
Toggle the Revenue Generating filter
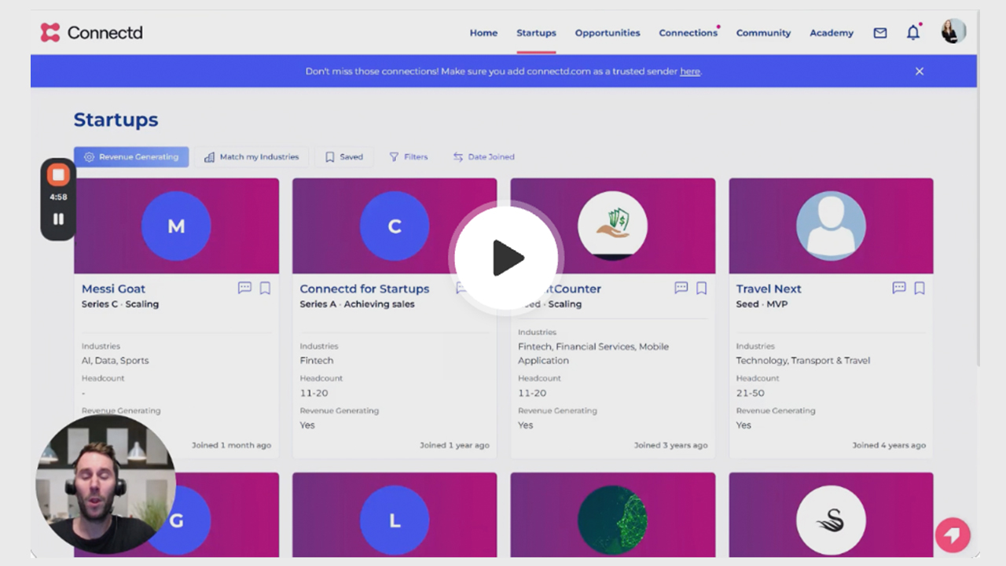tap(131, 156)
